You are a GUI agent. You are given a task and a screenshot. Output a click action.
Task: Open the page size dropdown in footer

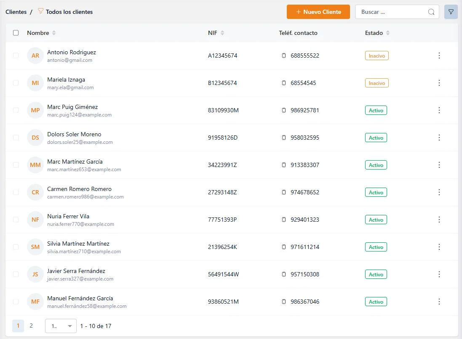[61, 326]
